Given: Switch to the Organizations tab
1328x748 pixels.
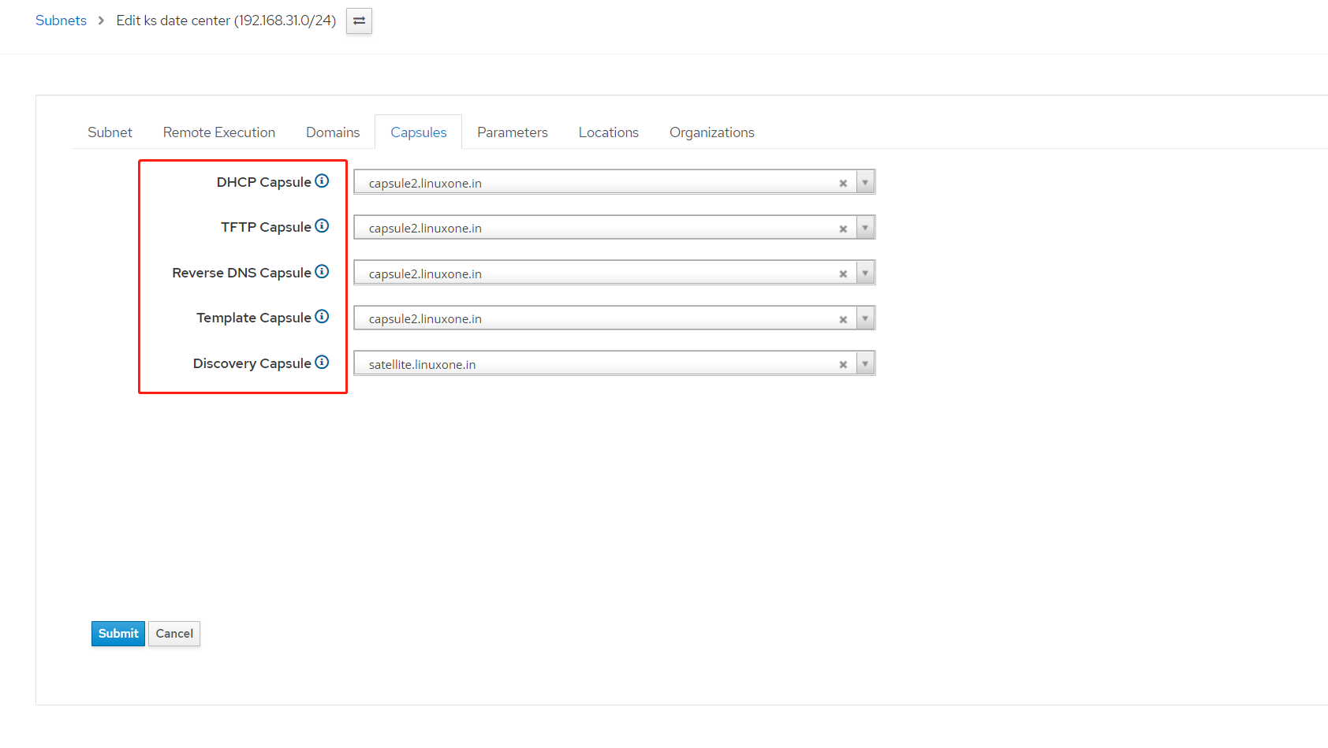Looking at the screenshot, I should 712,132.
